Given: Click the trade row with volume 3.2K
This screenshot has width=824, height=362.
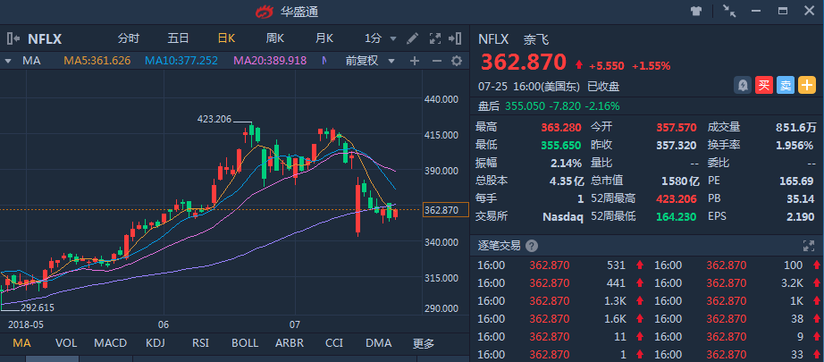Looking at the screenshot, I should pos(736,283).
